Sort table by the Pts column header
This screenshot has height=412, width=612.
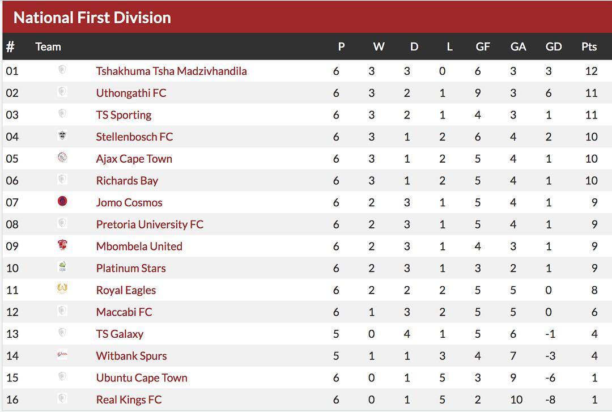589,46
